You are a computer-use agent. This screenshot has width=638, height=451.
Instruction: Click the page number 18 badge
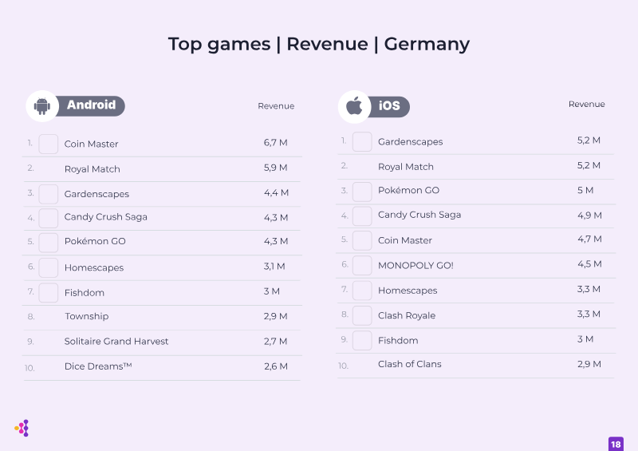[616, 444]
